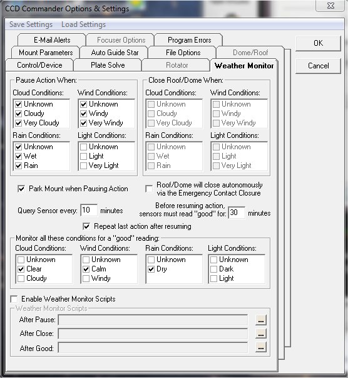The width and height of the screenshot is (348, 378).
Task: Click the Query Sensor minutes input field
Action: click(89, 210)
